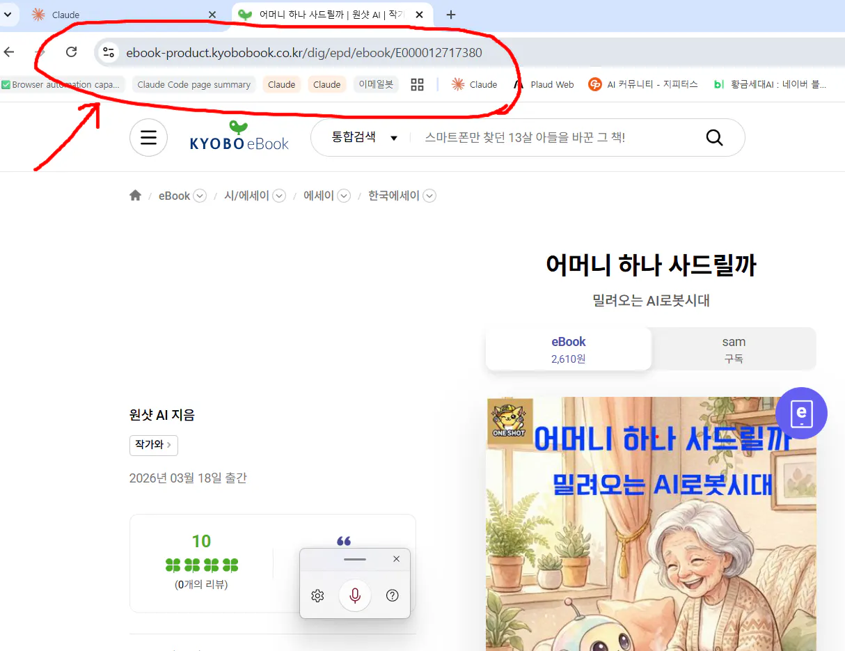The width and height of the screenshot is (845, 651).
Task: Click the browser back arrow
Action: tap(9, 52)
